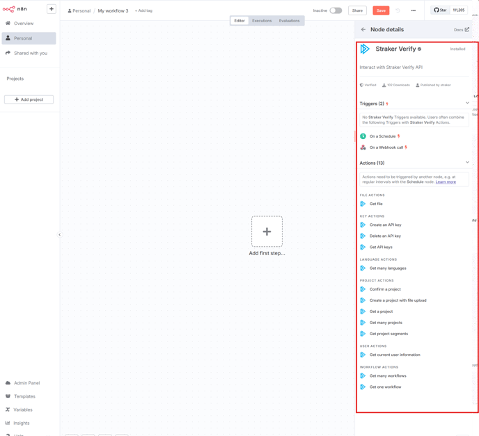The image size is (479, 436).
Task: Toggle the Inactive workflow switch
Action: click(336, 10)
